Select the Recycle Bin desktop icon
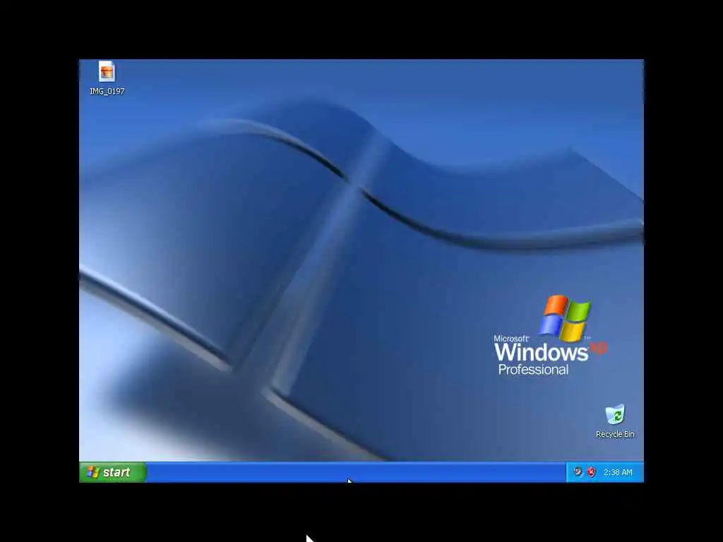Viewport: 723px width, 542px height. click(615, 414)
